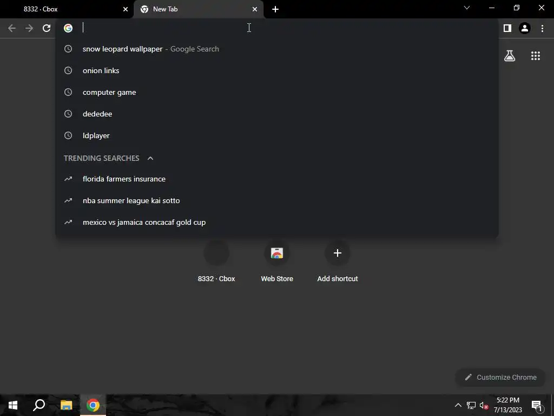Image resolution: width=554 pixels, height=416 pixels.
Task: Reload the page
Action: [47, 28]
